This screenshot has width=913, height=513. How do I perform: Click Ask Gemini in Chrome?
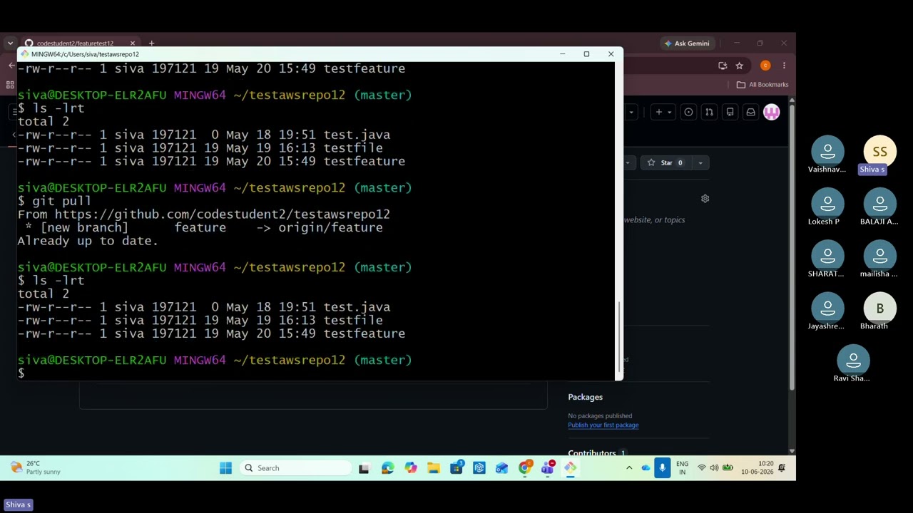(686, 43)
